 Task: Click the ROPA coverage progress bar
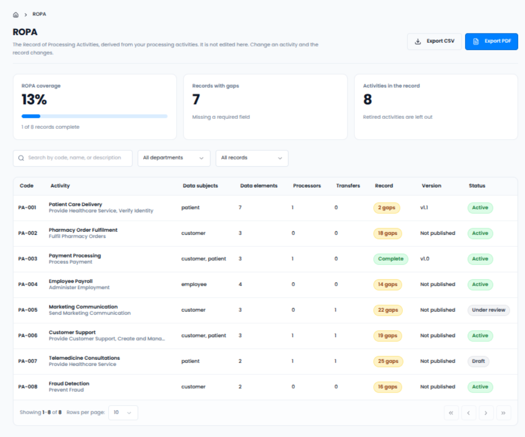pyautogui.click(x=94, y=116)
